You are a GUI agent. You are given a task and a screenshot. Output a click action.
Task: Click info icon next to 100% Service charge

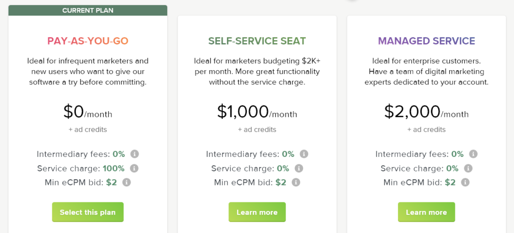(134, 168)
